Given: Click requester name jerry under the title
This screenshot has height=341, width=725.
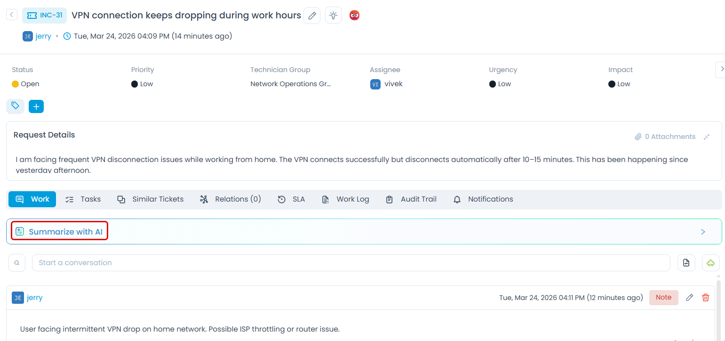Looking at the screenshot, I should point(43,36).
